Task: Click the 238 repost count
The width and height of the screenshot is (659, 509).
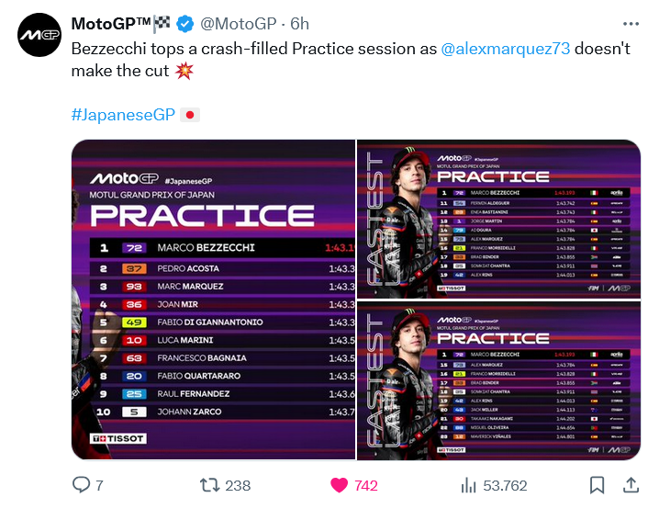Action: (238, 485)
